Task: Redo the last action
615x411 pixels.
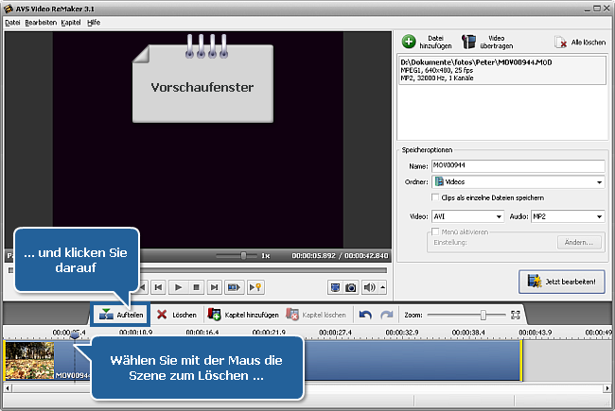Action: (386, 315)
